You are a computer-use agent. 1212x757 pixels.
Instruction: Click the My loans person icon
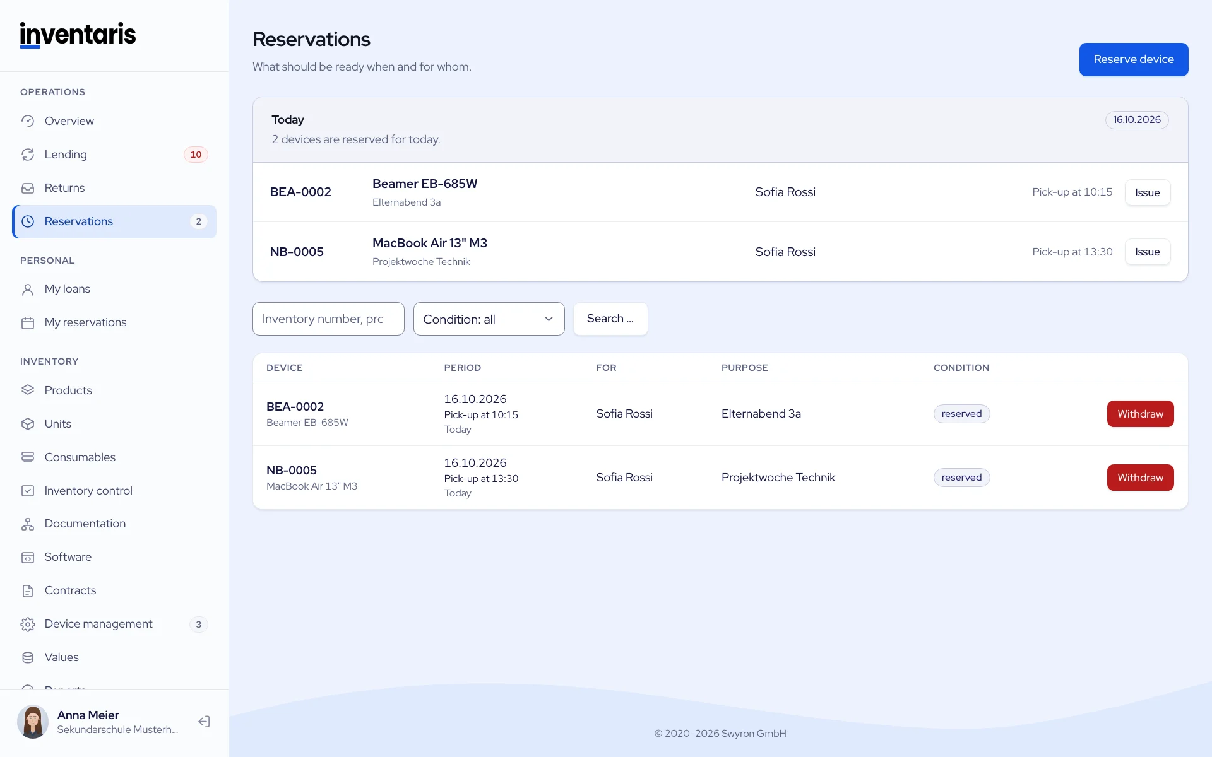(28, 289)
